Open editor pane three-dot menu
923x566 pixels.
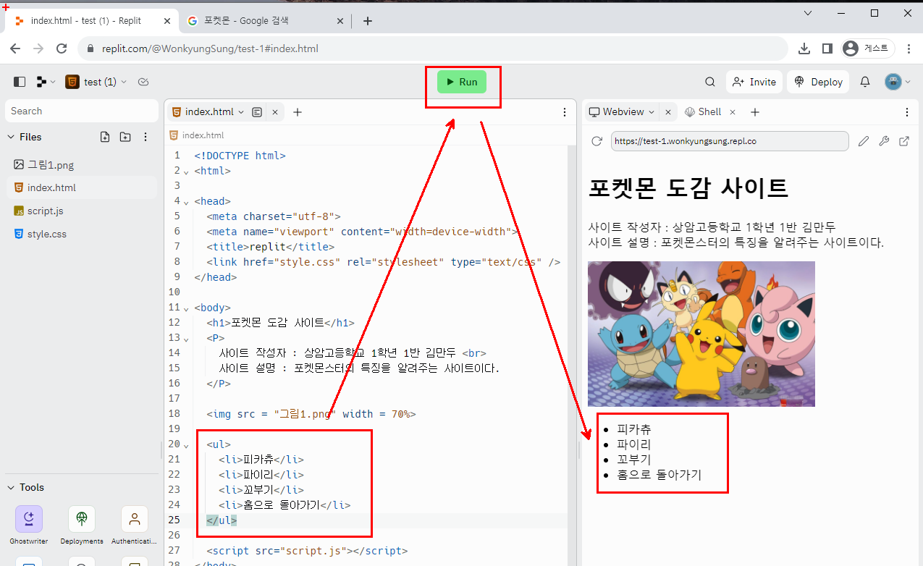pos(565,112)
